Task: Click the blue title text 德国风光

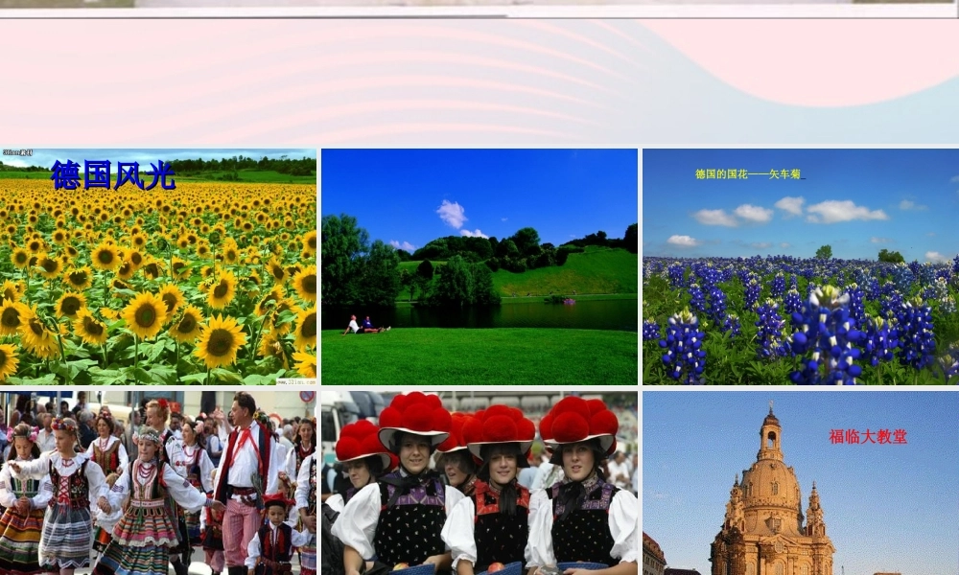Action: (114, 174)
